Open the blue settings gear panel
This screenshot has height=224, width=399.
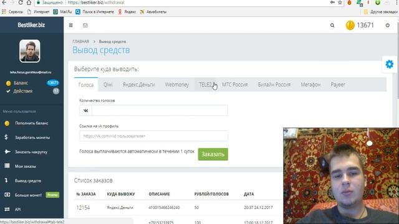pos(389,64)
